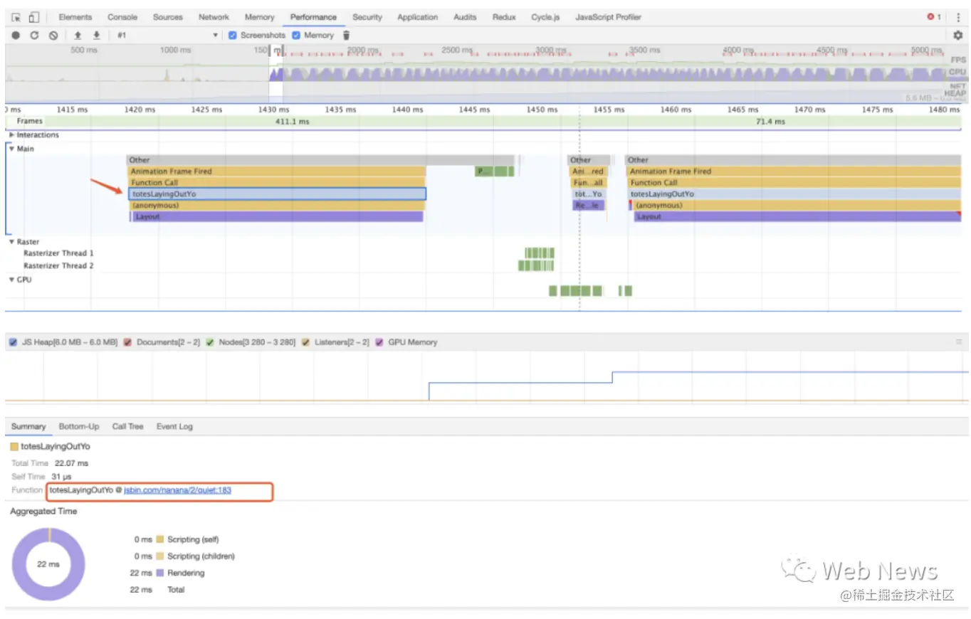Open the Sources tab
971x619 pixels.
pyautogui.click(x=168, y=17)
